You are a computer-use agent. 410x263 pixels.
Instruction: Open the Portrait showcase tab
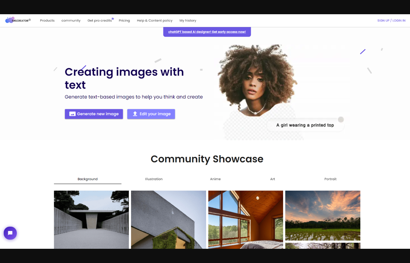330,179
